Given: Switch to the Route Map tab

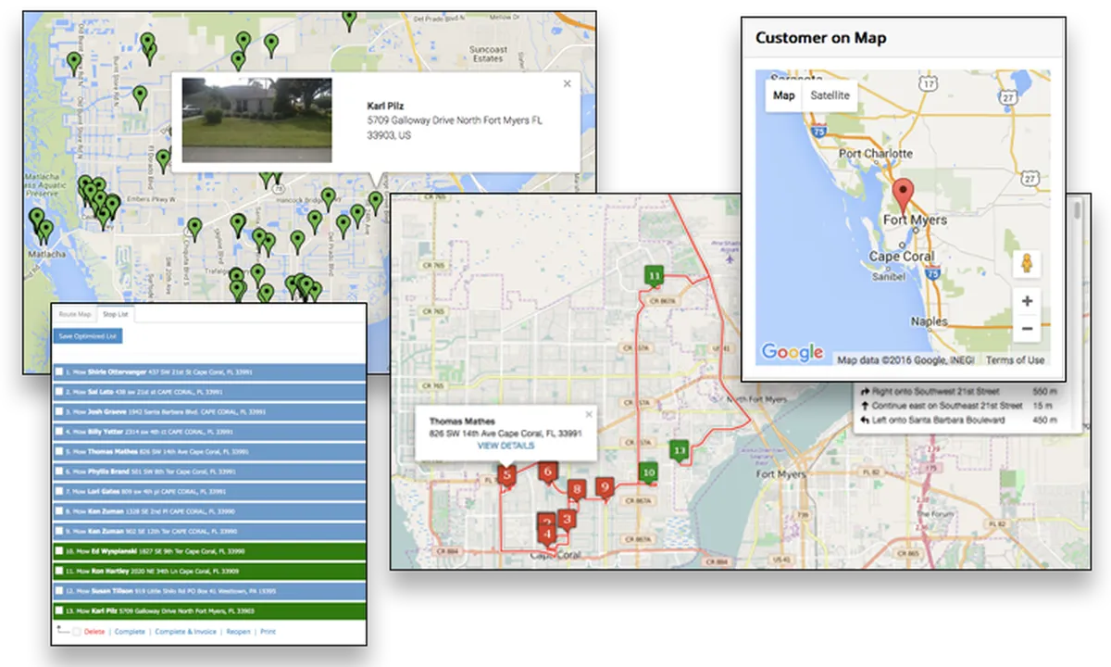Looking at the screenshot, I should coord(74,314).
